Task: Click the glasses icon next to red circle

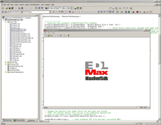Action: tap(140, 12)
